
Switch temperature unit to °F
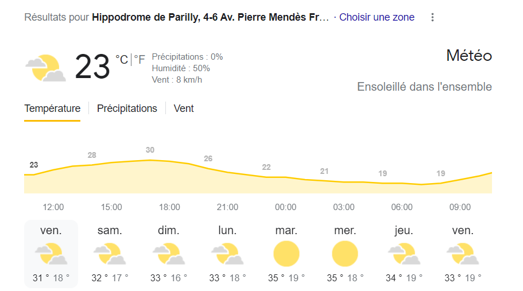140,60
